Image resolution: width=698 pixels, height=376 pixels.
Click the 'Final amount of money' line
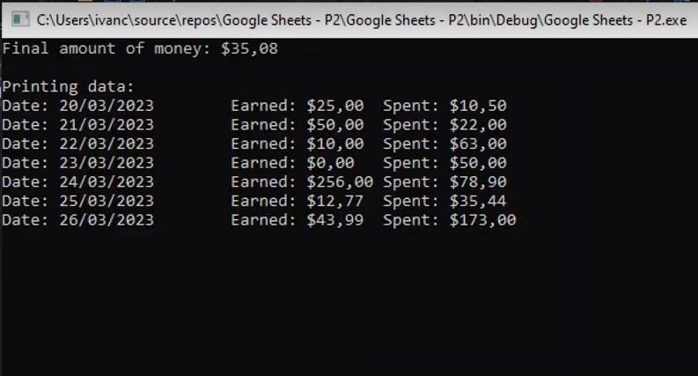point(140,48)
